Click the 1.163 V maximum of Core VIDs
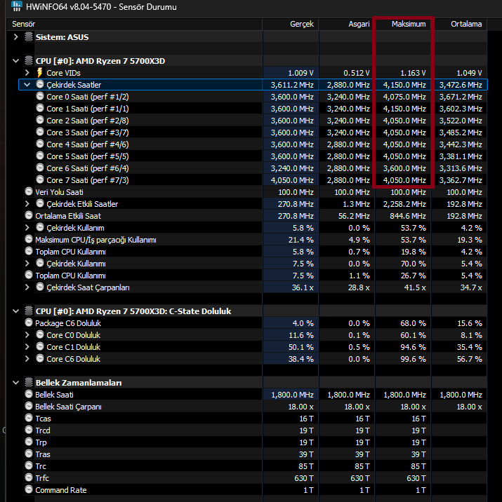This screenshot has width=502, height=502. [x=413, y=73]
